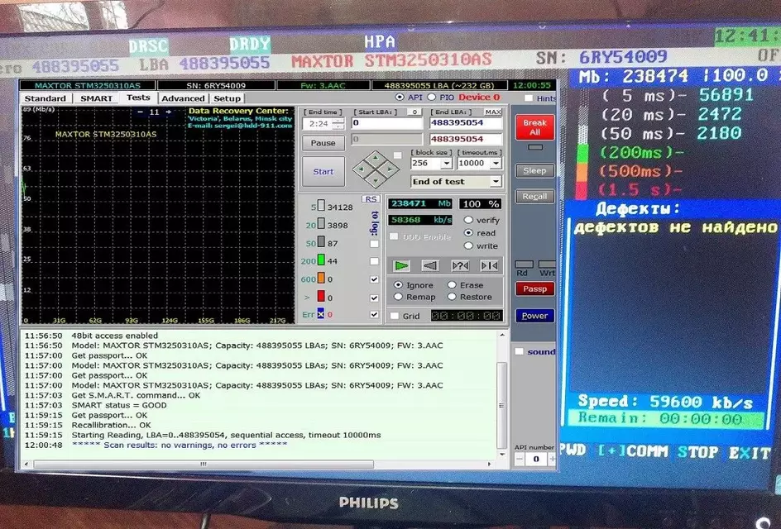The height and width of the screenshot is (529, 781).
Task: Click the MAX end LBA button
Action: click(x=492, y=112)
